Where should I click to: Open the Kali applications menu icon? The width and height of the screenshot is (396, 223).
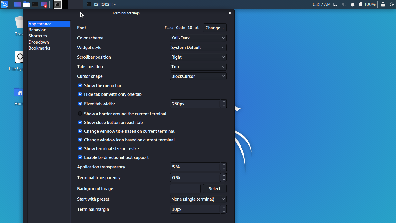pyautogui.click(x=4, y=4)
